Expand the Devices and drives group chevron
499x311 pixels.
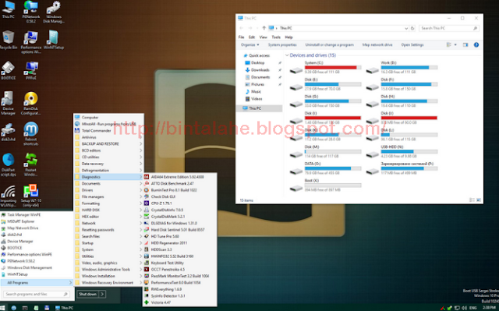[x=287, y=55]
